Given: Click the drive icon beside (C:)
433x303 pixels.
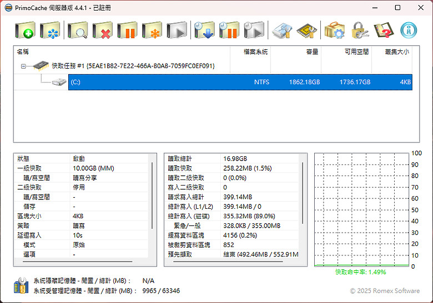Looking at the screenshot, I should (59, 82).
